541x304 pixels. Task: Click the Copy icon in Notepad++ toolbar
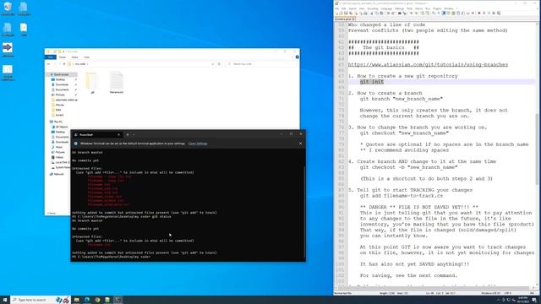pos(376,14)
